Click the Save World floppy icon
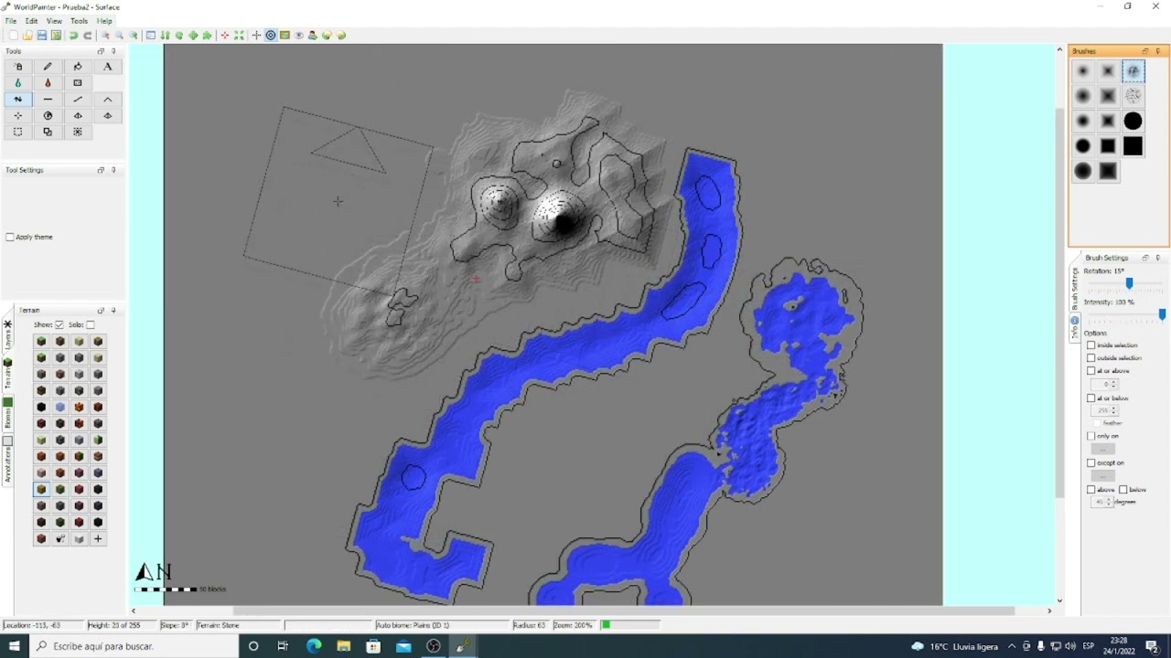The image size is (1171, 658). (41, 36)
